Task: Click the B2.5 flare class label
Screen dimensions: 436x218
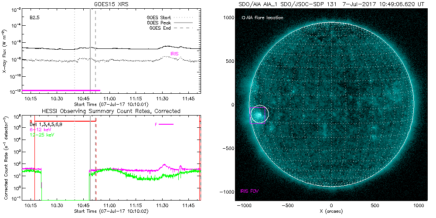Action: (35, 18)
